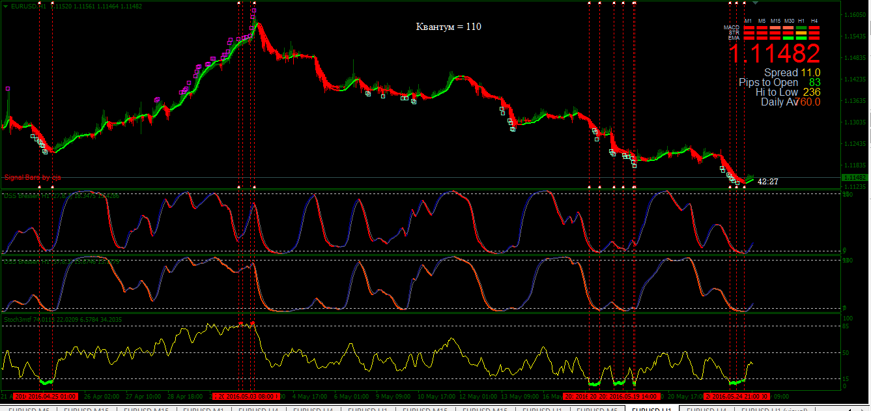Click the current price 1.11482 axis tag
Screen dimensions: 871x411
(854, 178)
